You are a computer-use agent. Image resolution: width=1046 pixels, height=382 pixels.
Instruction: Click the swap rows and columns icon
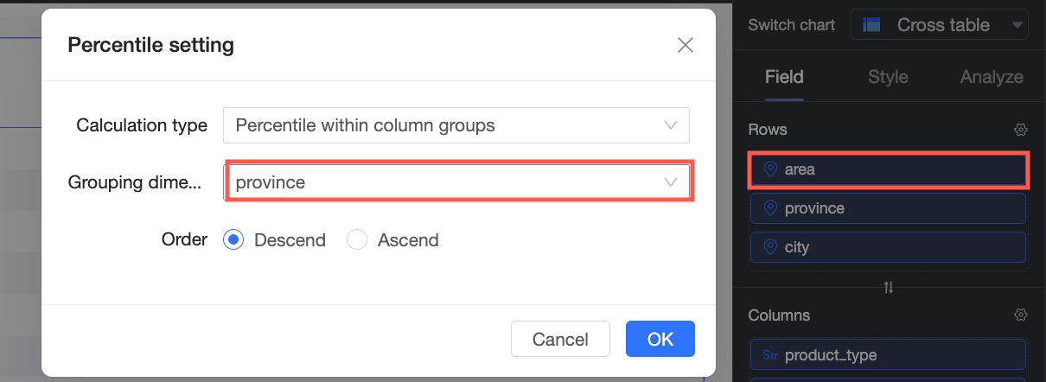point(888,288)
